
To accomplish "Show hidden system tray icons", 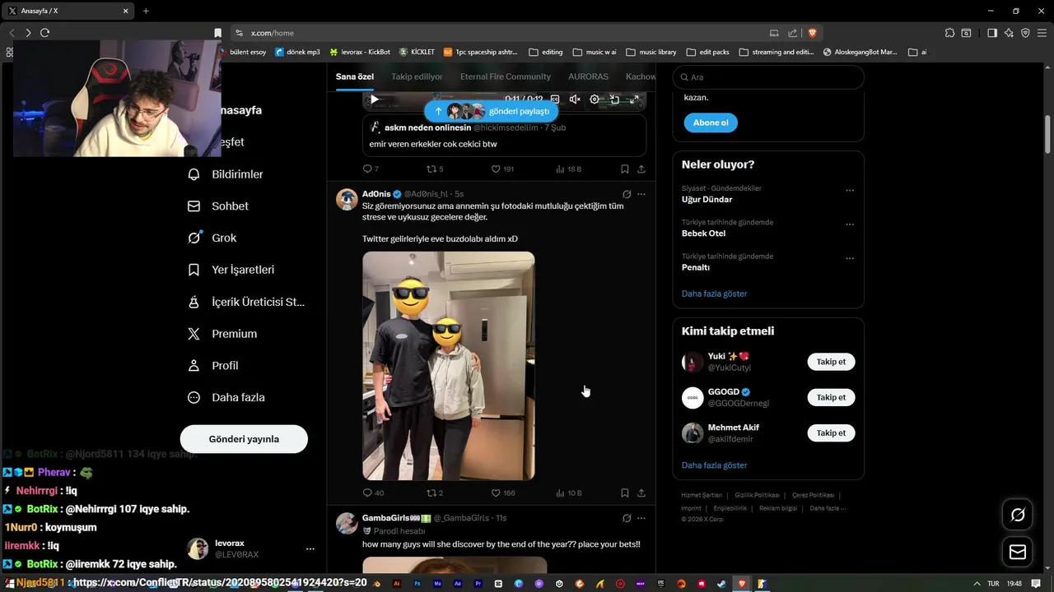I will (977, 584).
